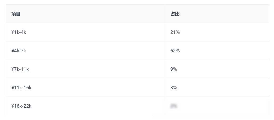This screenshot has height=120, width=274.
Task: Click the 21% value
Action: pyautogui.click(x=175, y=32)
